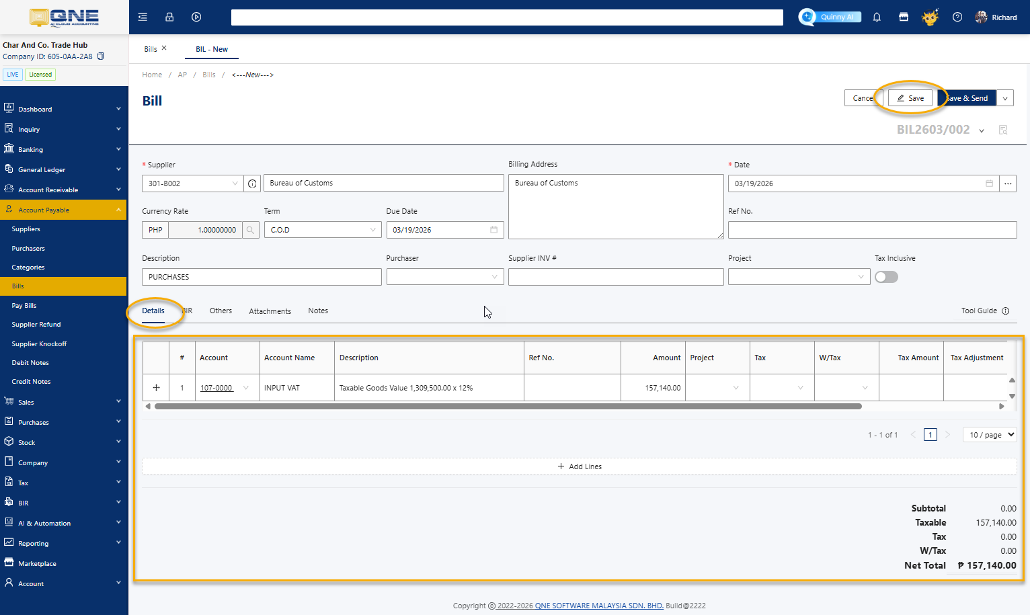Expand Dashboard sidebar menu
Viewport: 1030px width, 615px height.
63,109
